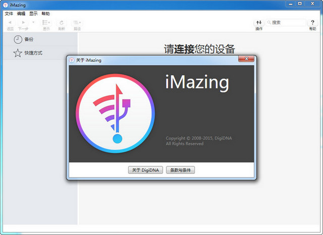Open the 文件 menu

point(9,14)
